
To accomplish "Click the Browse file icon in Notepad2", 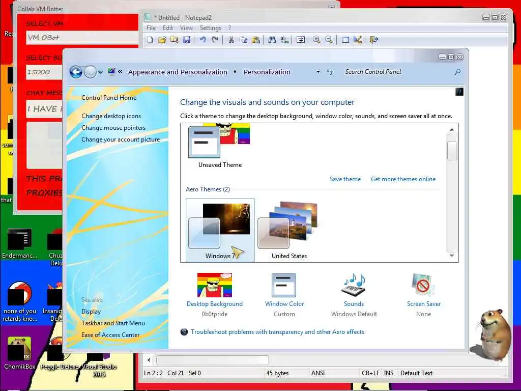I will point(175,40).
